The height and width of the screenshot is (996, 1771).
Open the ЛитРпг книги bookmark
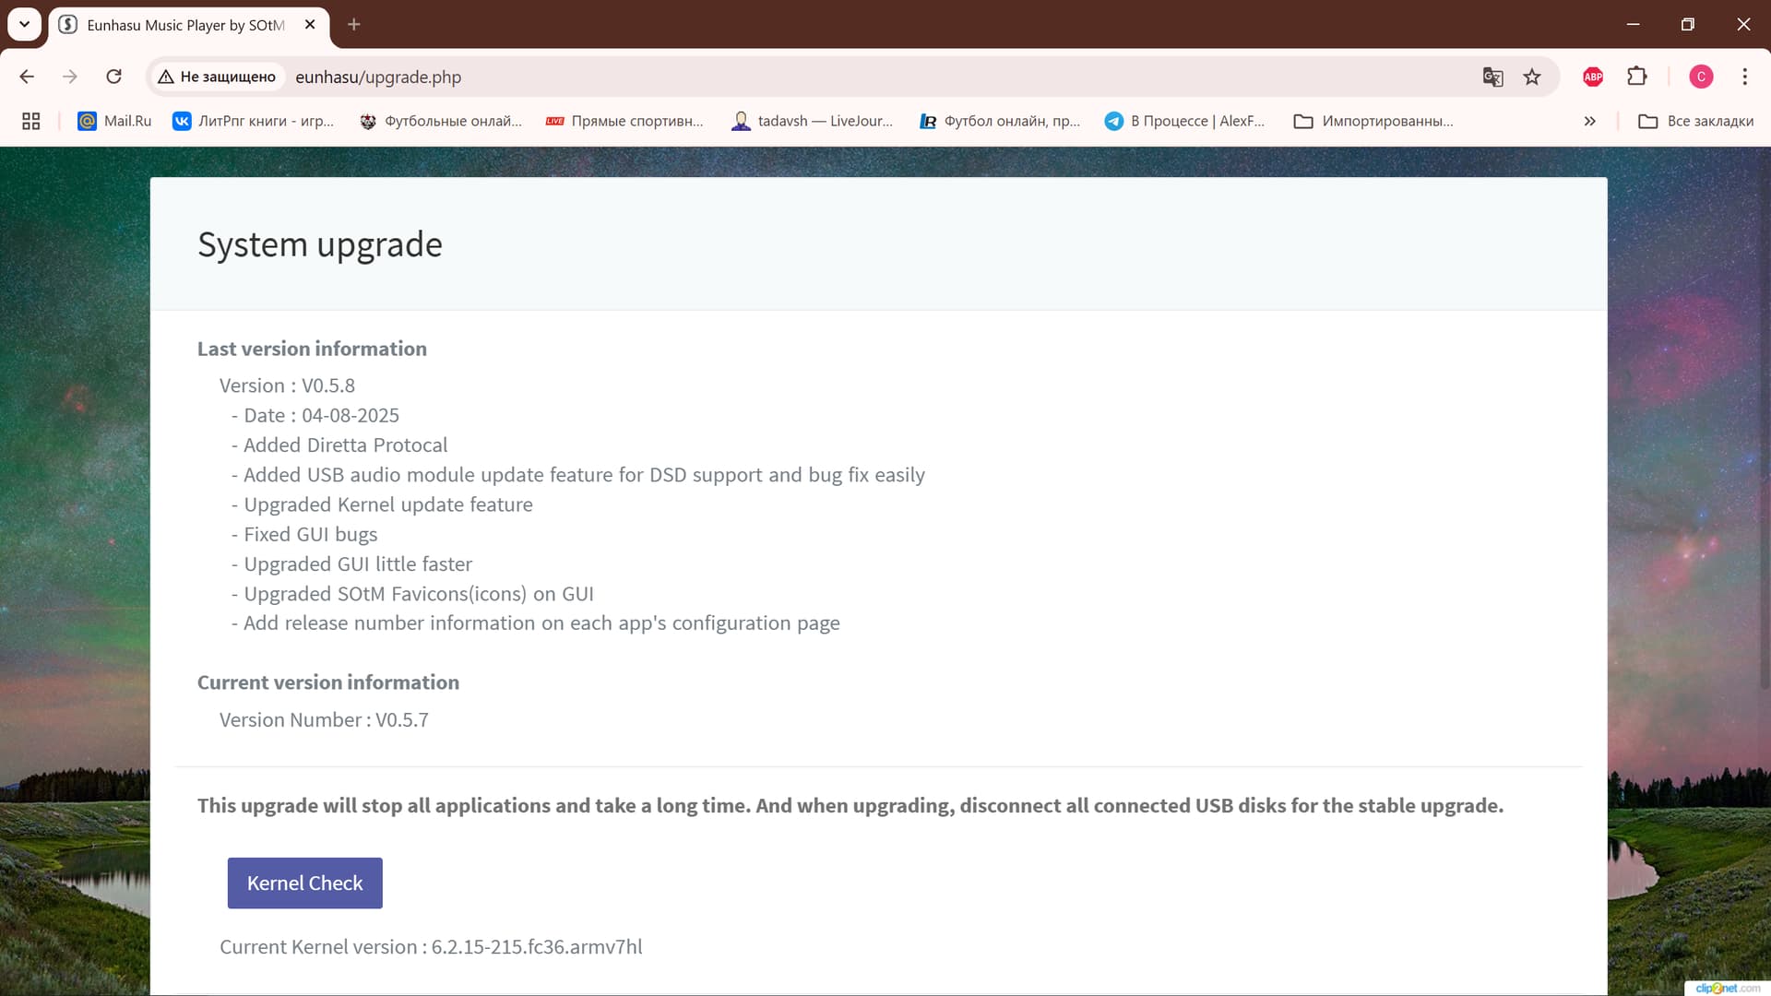pos(254,121)
